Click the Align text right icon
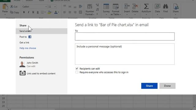196x110 pixels. (x=75, y=12)
